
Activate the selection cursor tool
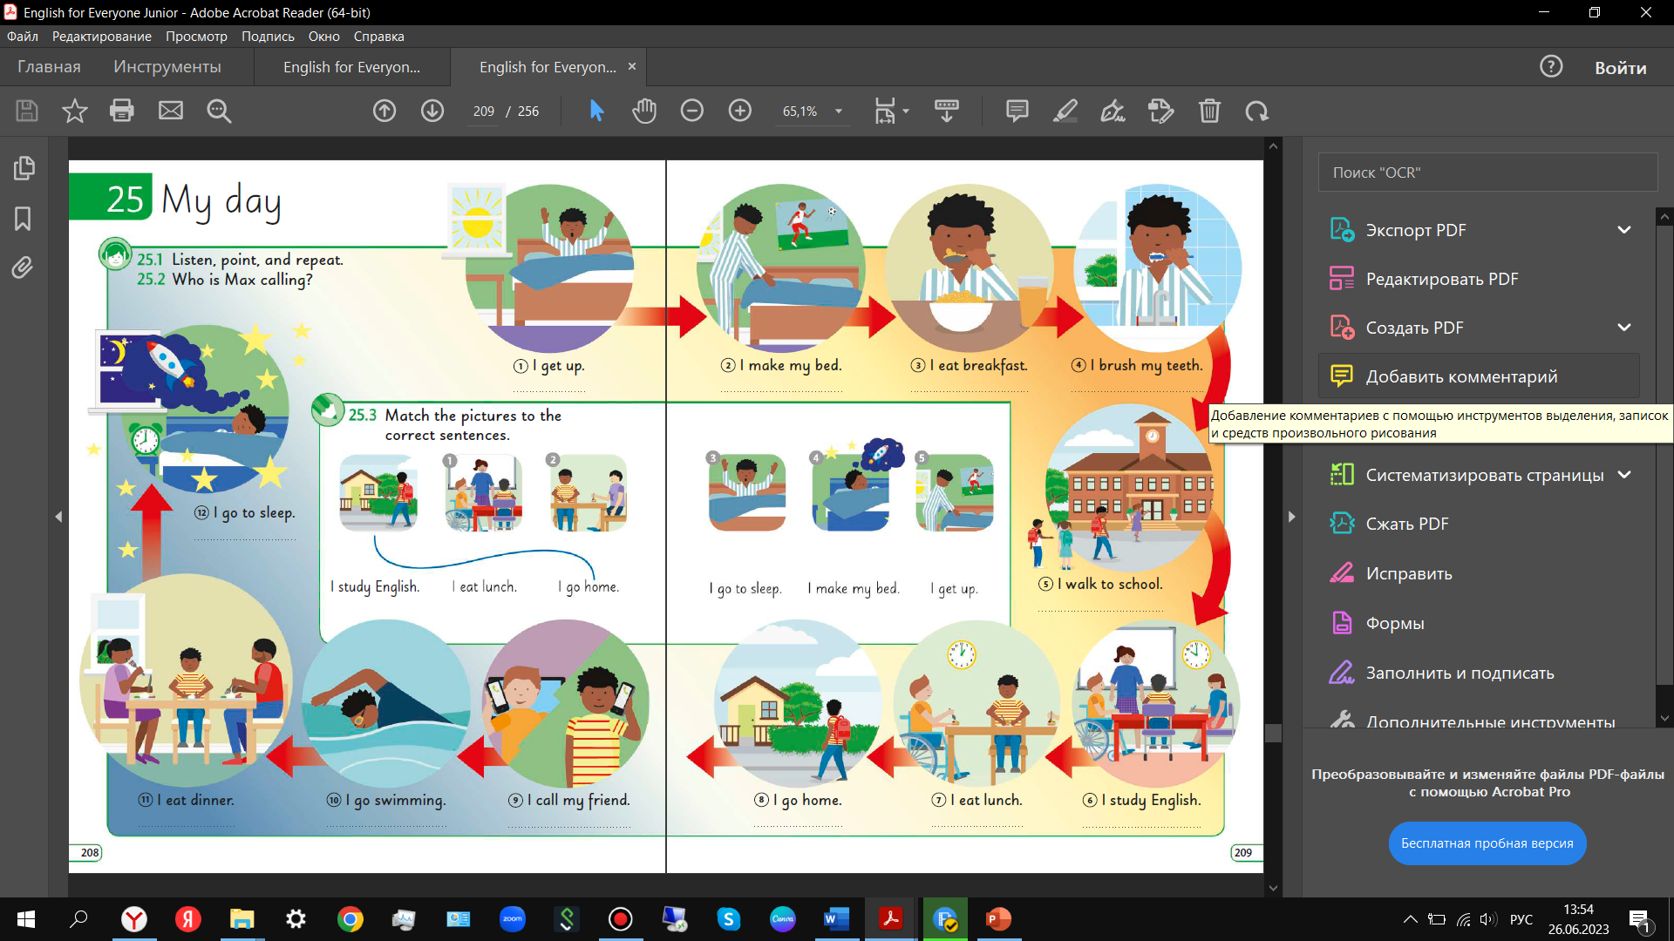(596, 111)
